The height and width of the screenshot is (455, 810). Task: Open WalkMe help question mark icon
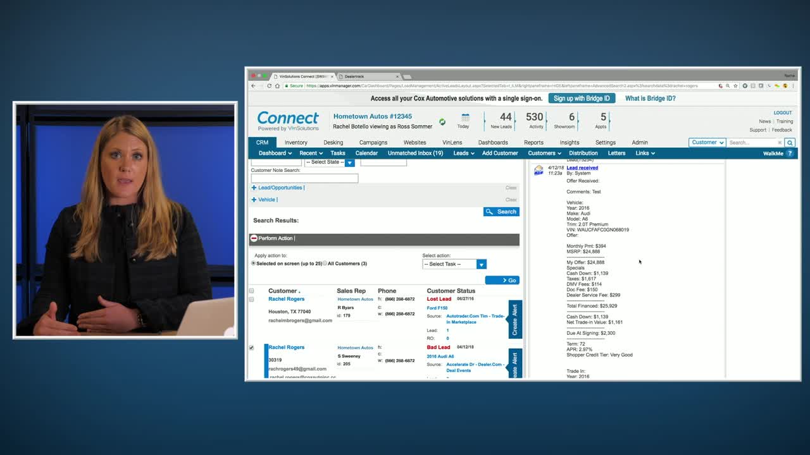[x=789, y=154]
